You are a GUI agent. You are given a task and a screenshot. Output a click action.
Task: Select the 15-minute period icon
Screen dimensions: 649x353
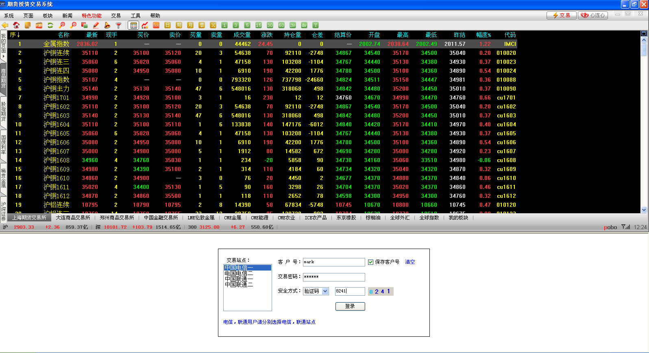click(x=259, y=25)
